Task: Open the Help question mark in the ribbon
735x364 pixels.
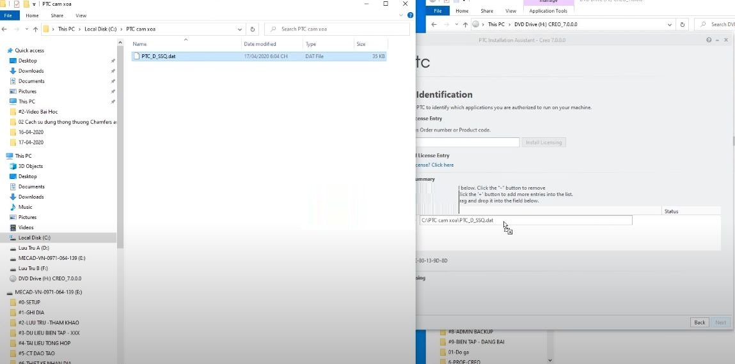Action: coord(410,15)
